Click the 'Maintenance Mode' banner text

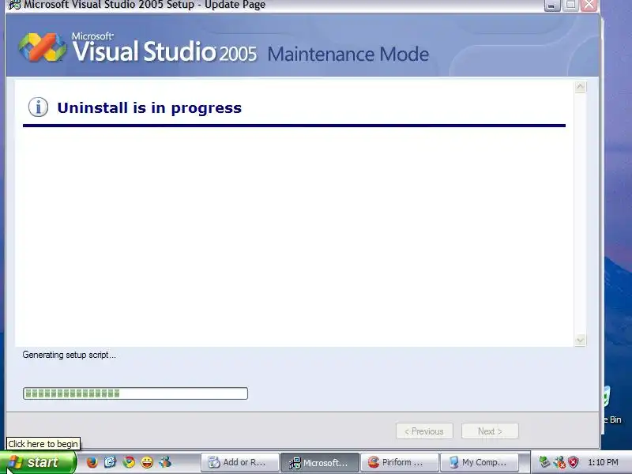(348, 54)
